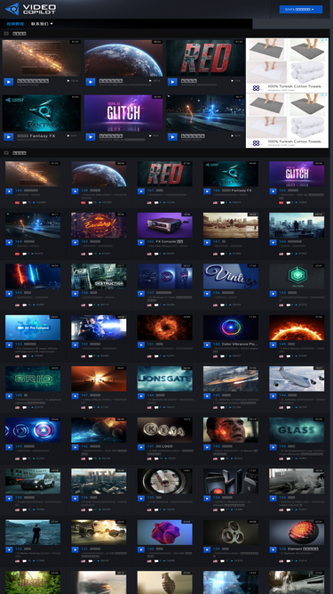Play tutorial 160 with the city skyline

[x=273, y=242]
